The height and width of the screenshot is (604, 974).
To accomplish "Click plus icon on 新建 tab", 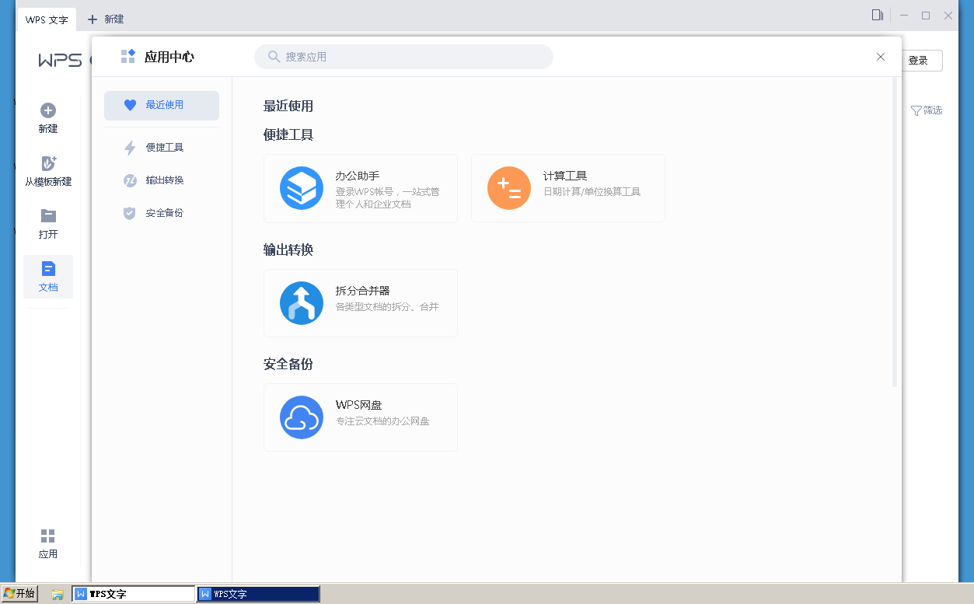I will click(x=93, y=19).
